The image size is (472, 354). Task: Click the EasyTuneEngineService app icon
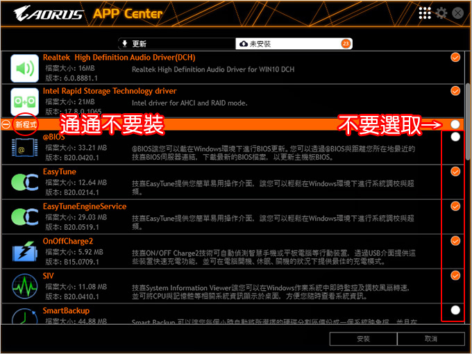click(25, 217)
